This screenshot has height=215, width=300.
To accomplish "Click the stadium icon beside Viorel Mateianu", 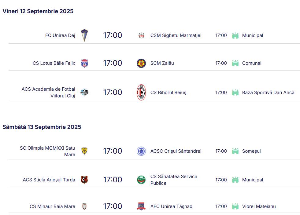I will tap(235, 206).
